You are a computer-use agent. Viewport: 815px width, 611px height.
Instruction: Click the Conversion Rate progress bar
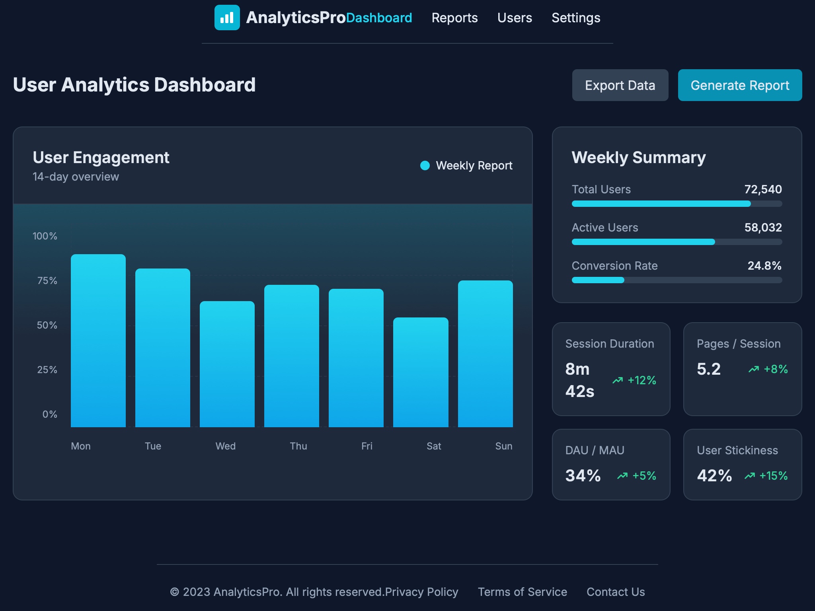(x=677, y=280)
